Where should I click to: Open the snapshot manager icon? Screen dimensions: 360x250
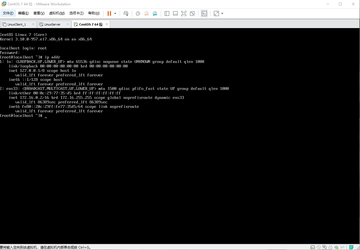155,13
